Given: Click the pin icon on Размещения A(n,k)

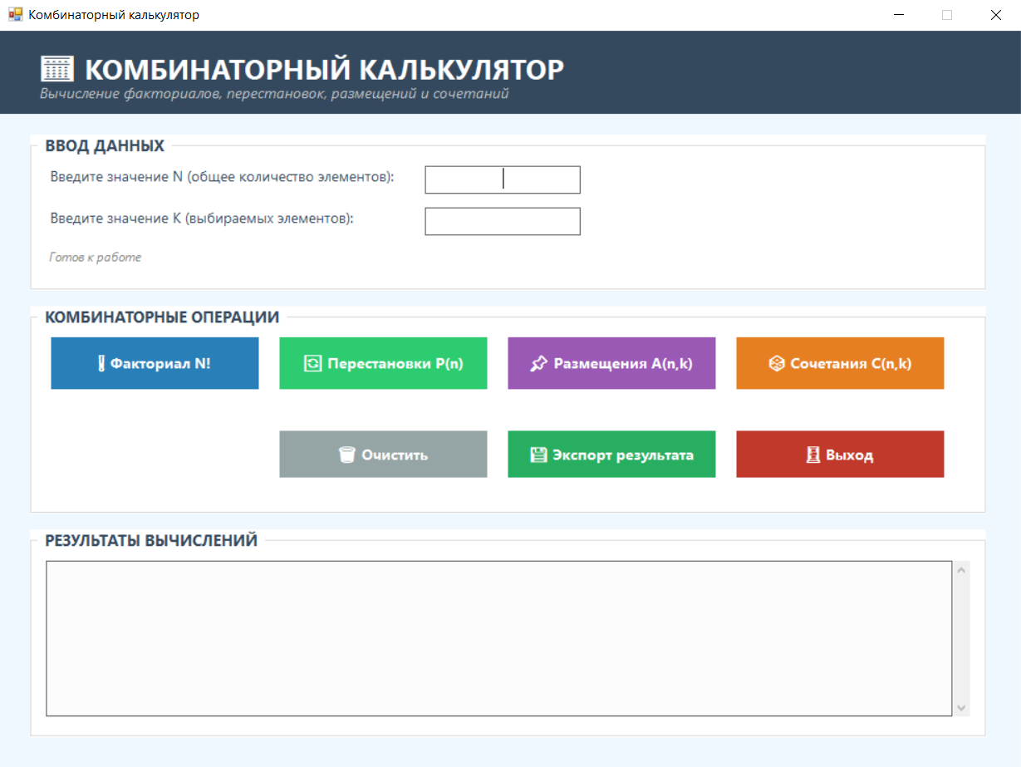Looking at the screenshot, I should pos(539,363).
